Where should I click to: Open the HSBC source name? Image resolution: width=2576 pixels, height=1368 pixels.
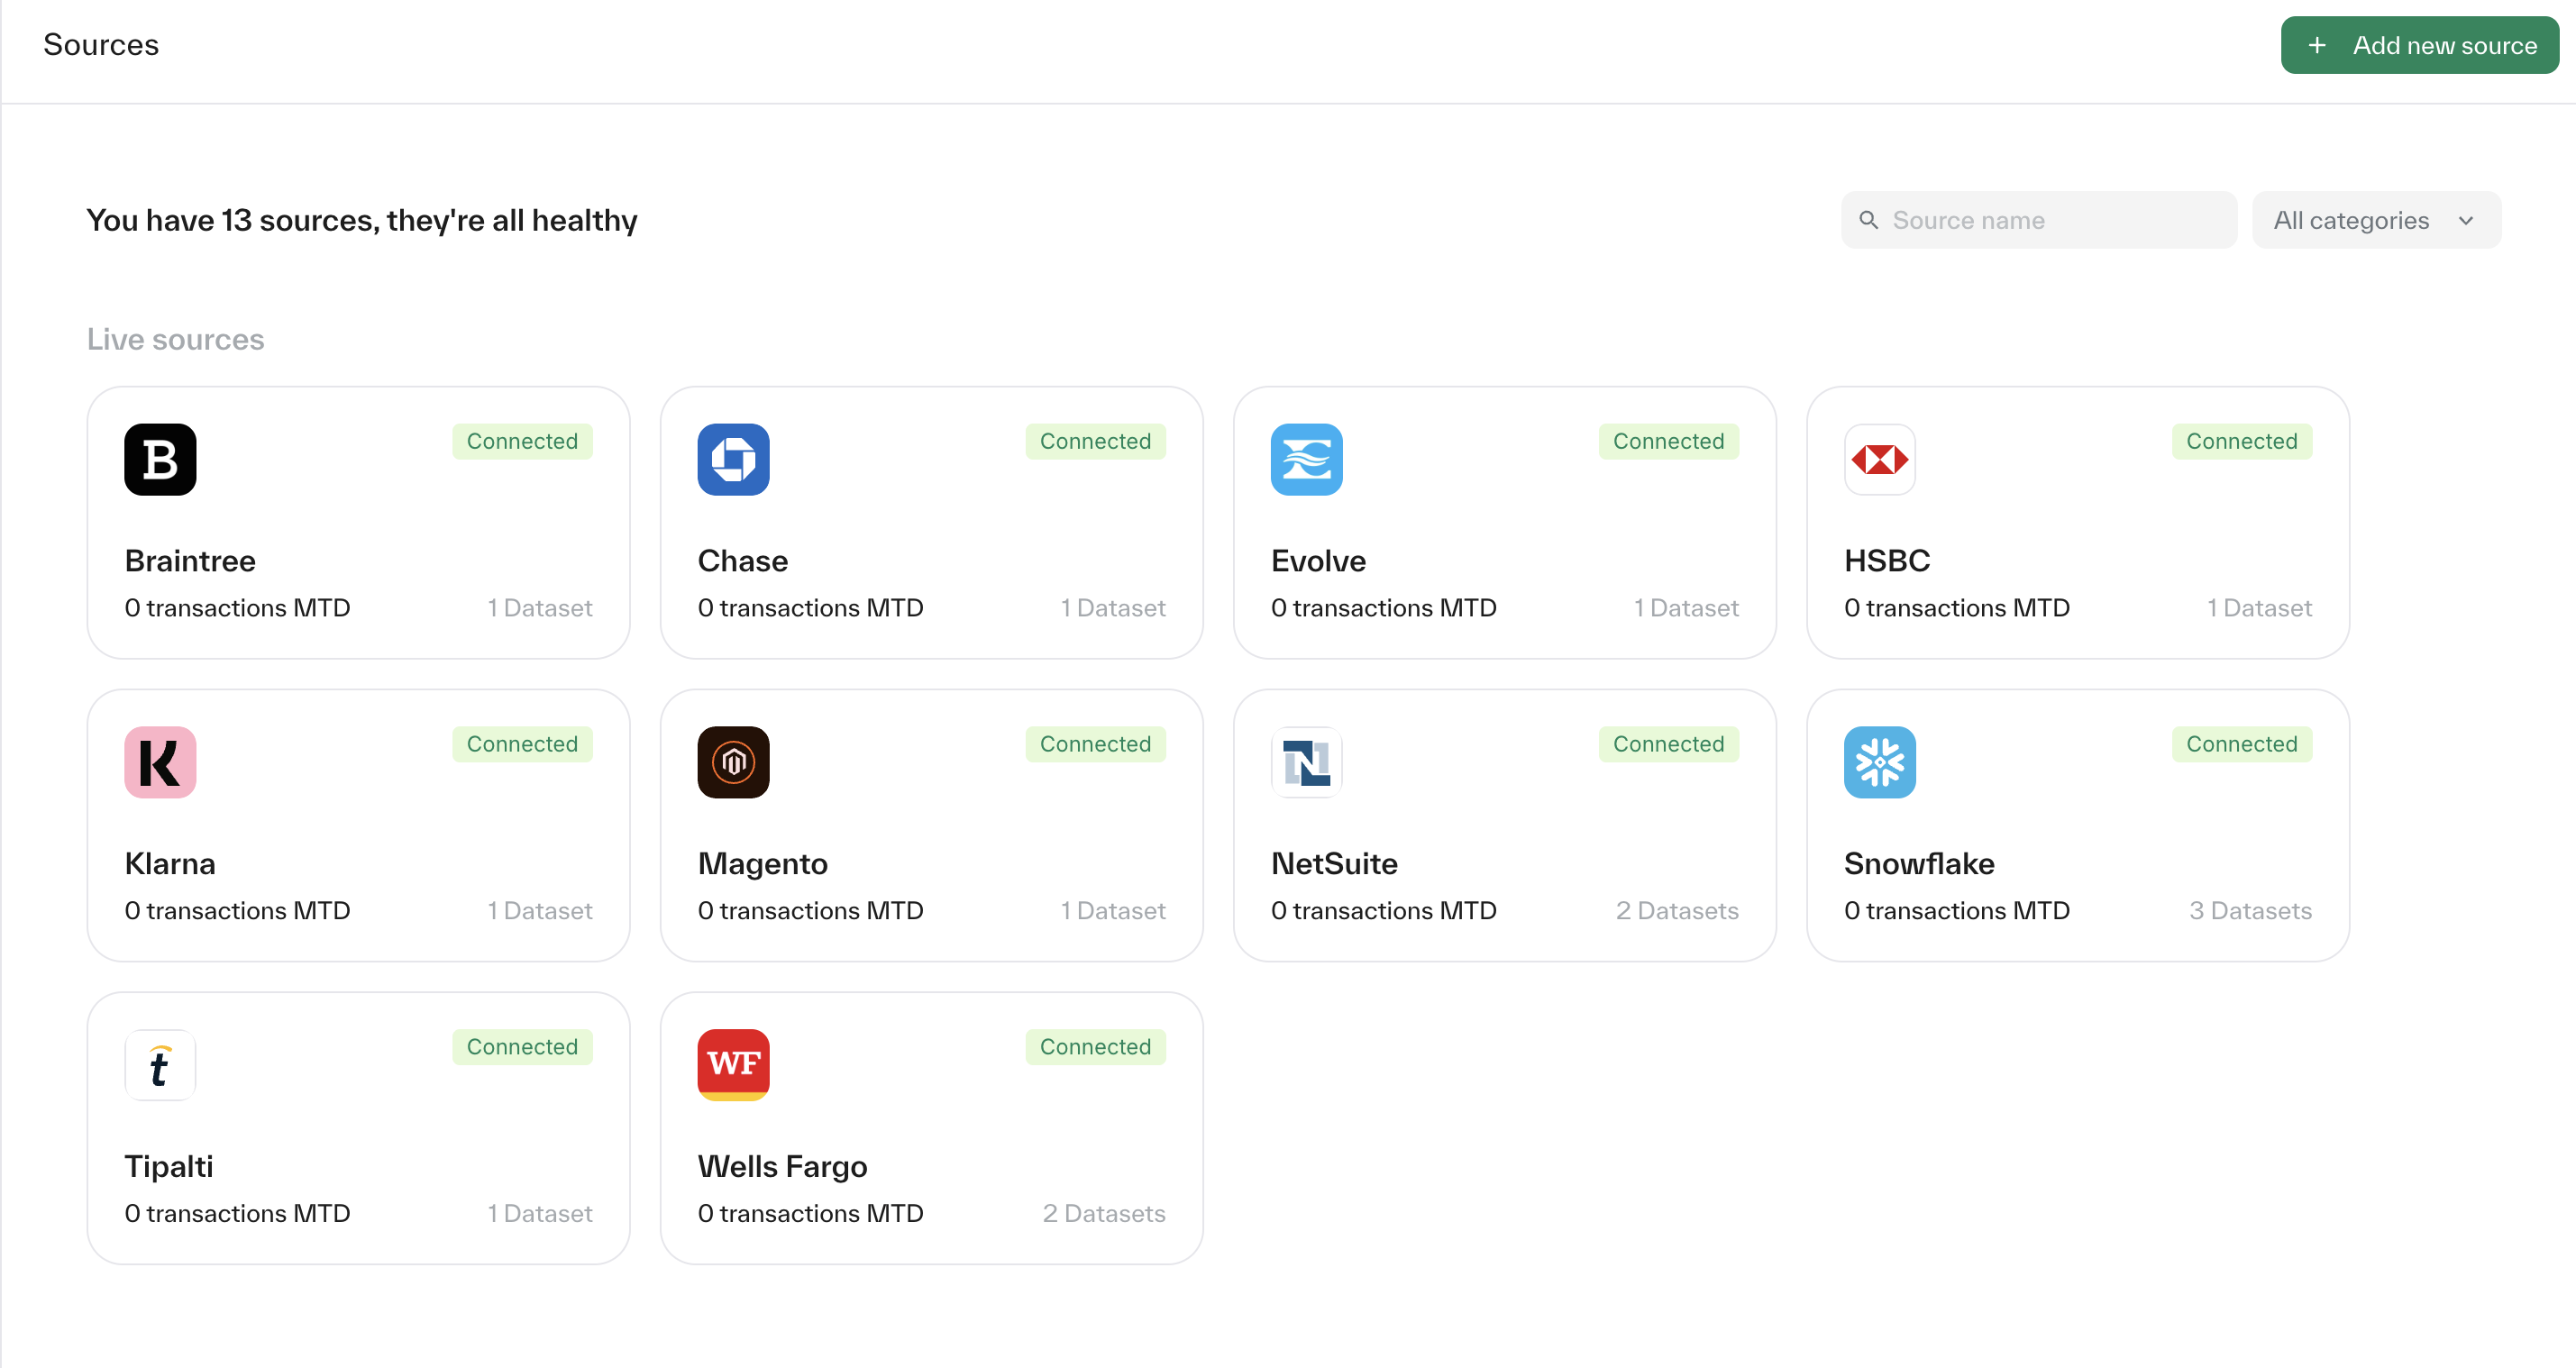(1887, 561)
